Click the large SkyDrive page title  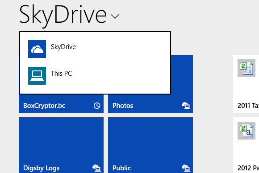pyautogui.click(x=63, y=15)
